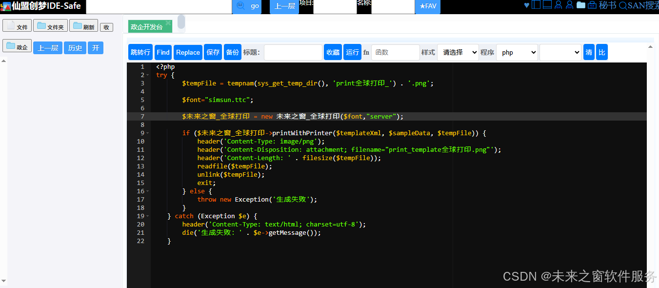This screenshot has height=288, width=659.
Task: Click the throw new Exception line
Action: pyautogui.click(x=257, y=200)
